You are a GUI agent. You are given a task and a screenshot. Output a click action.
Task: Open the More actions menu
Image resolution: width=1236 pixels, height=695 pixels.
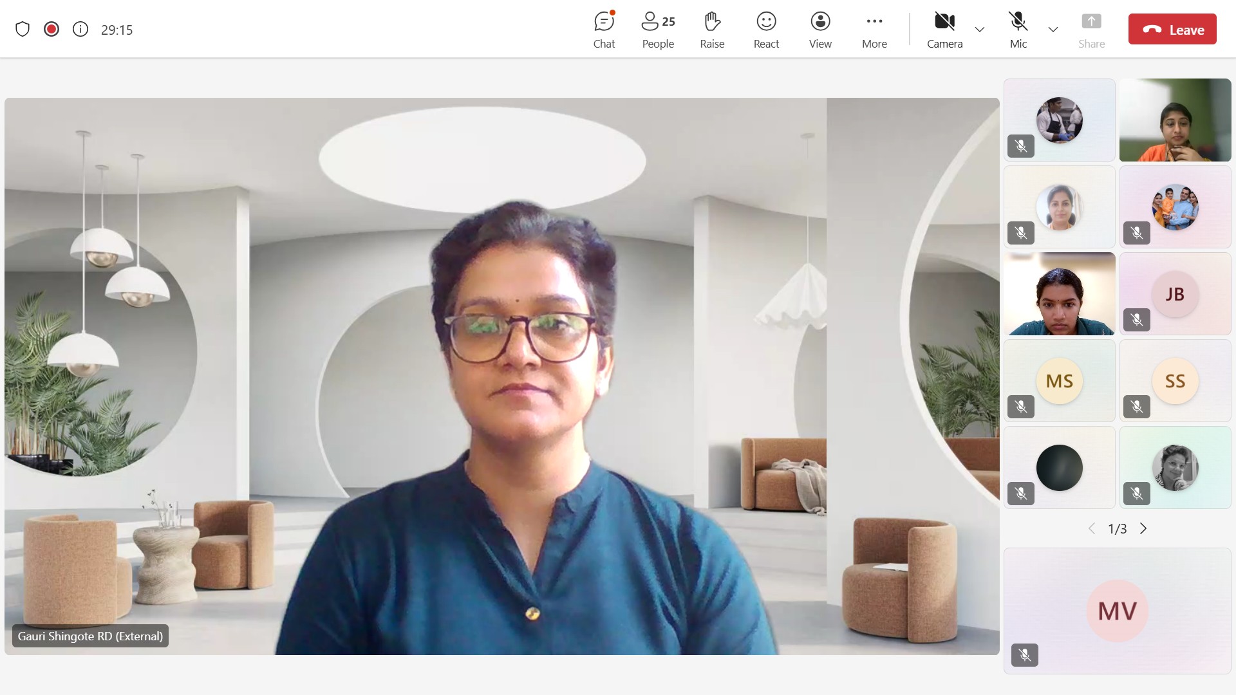(874, 30)
